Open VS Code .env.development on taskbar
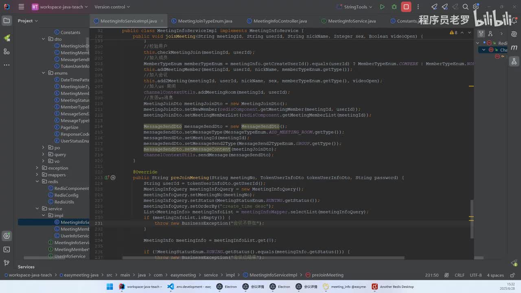This screenshot has height=293, width=521. tap(189, 286)
